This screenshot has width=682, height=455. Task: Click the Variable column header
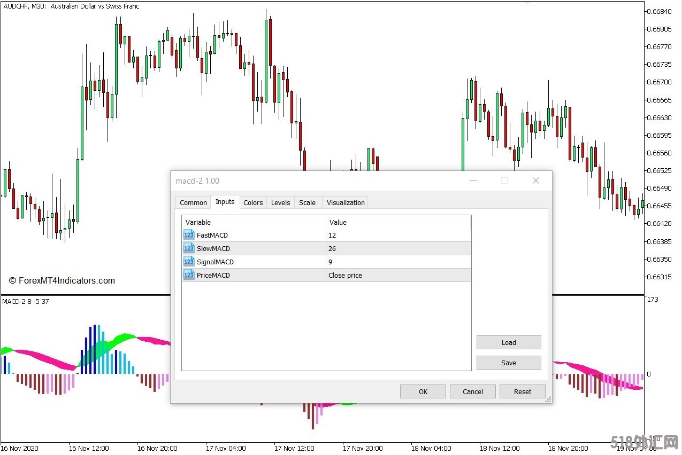[x=254, y=222]
